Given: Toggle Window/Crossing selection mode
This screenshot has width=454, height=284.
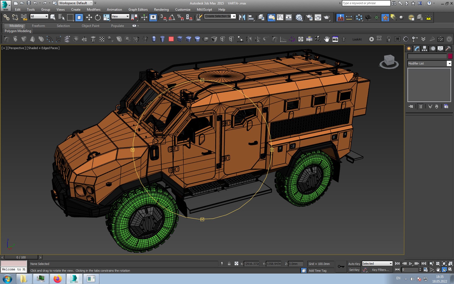Looking at the screenshot, I should pos(79,17).
